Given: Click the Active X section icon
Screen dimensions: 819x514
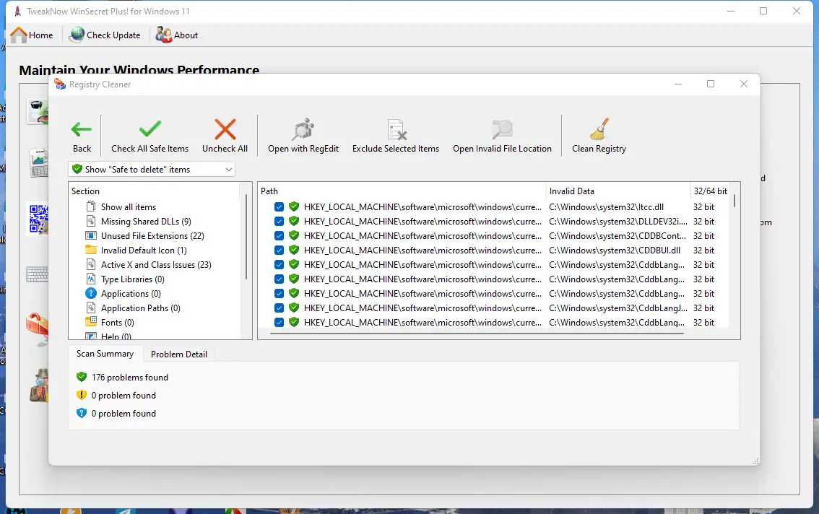Looking at the screenshot, I should click(91, 264).
